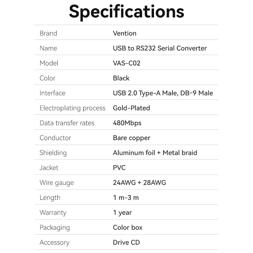Screen dimensions: 253x253
Task: Select the Drive CD accessory value
Action: 126,243
